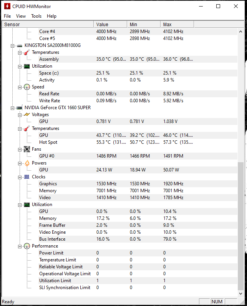Click the Value column header
247x306 pixels.
click(110, 24)
